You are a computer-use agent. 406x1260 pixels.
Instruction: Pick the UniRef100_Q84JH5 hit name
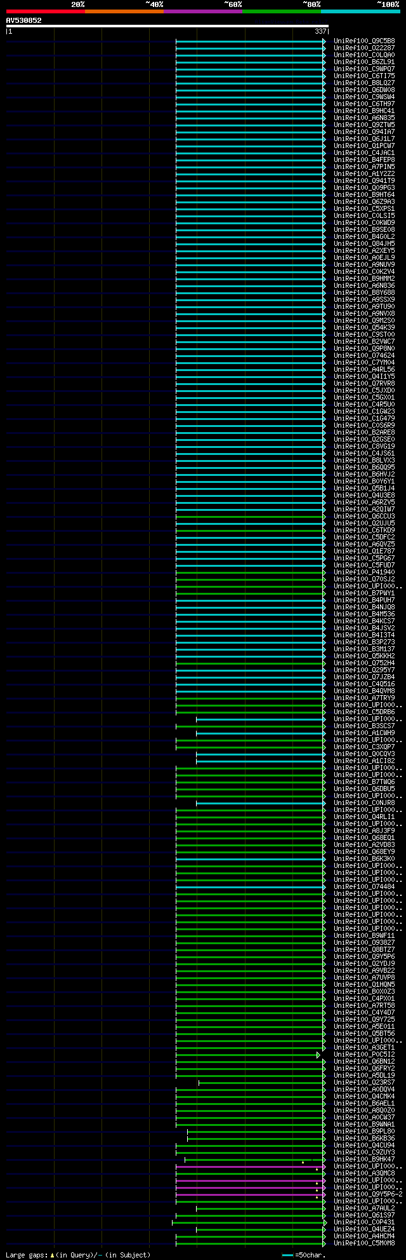tap(364, 243)
